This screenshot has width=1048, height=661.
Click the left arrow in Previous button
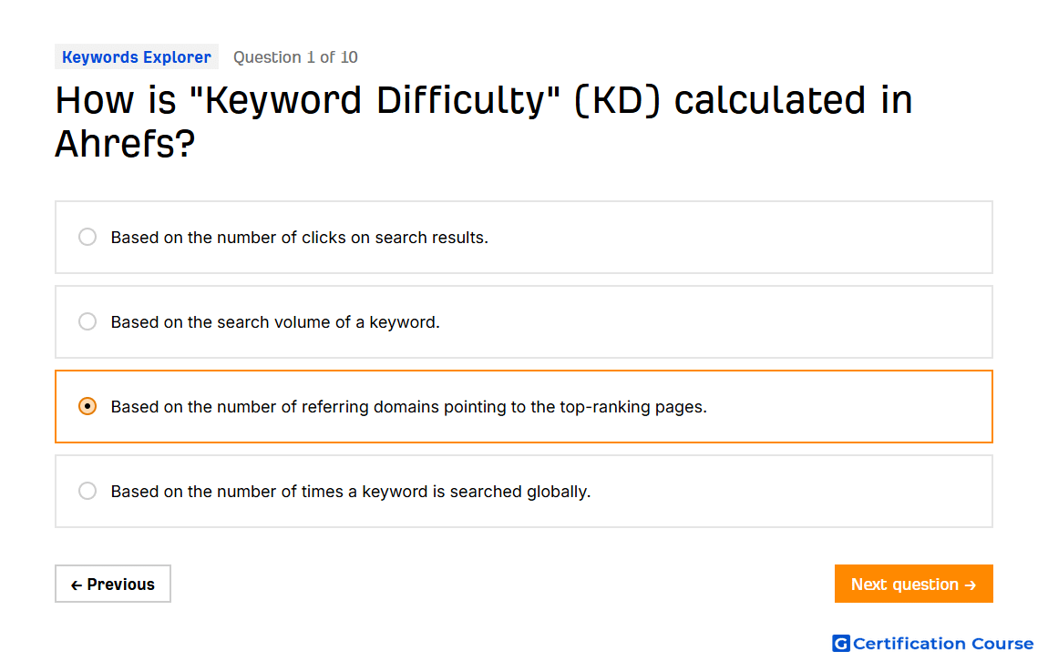(77, 585)
